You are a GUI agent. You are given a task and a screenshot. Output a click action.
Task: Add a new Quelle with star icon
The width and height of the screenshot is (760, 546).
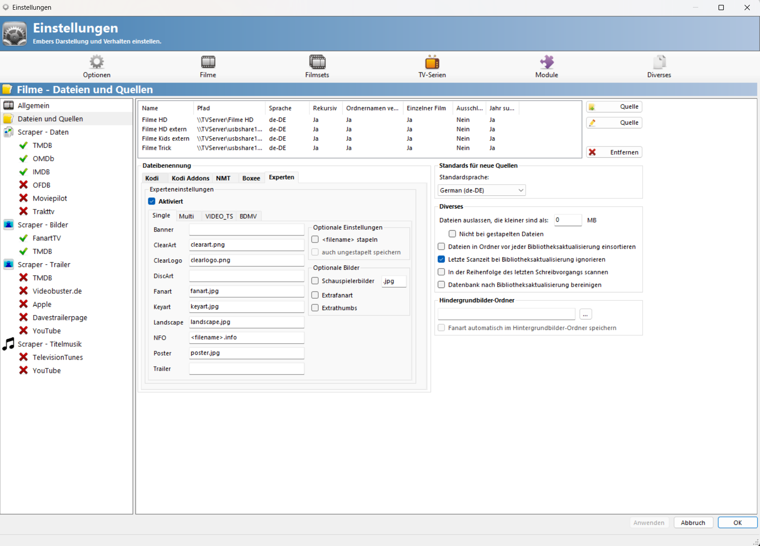pyautogui.click(x=614, y=107)
